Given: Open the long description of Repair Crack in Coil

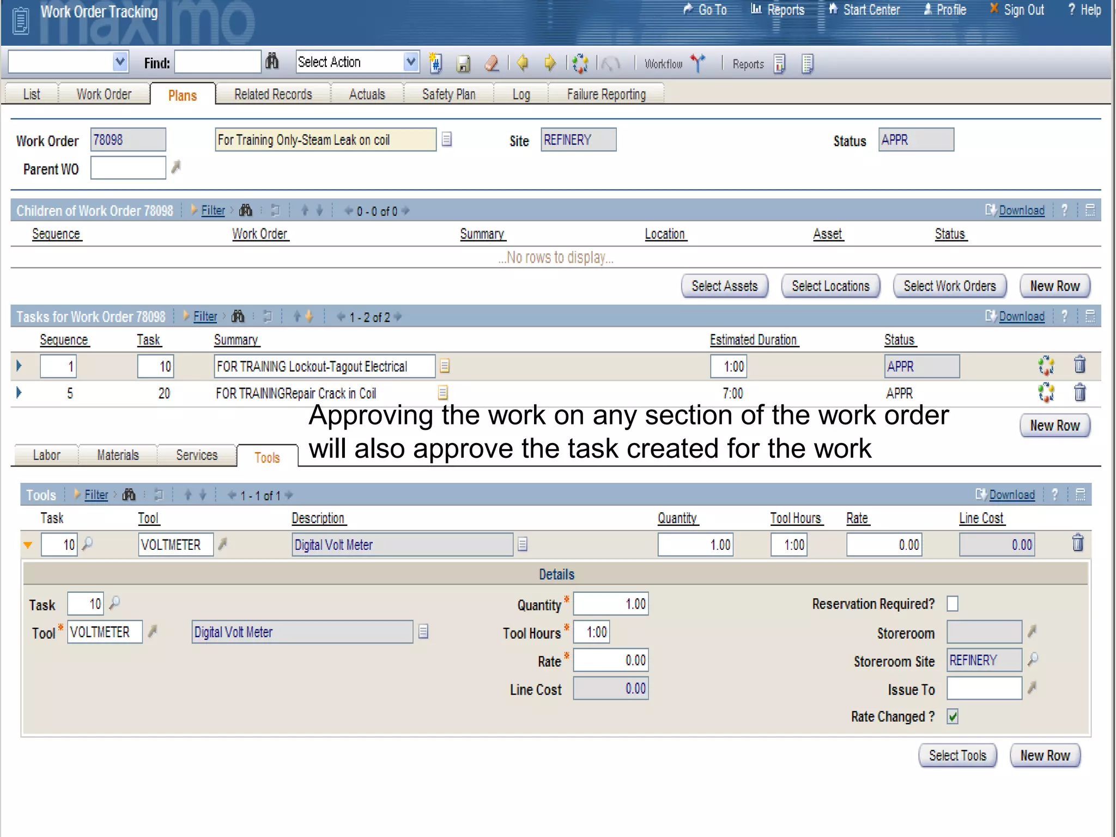Looking at the screenshot, I should (x=443, y=392).
